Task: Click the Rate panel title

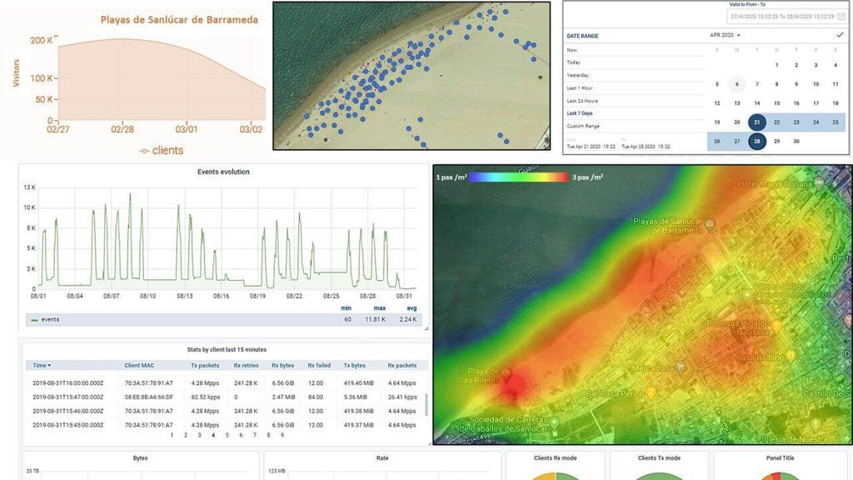Action: [x=382, y=458]
